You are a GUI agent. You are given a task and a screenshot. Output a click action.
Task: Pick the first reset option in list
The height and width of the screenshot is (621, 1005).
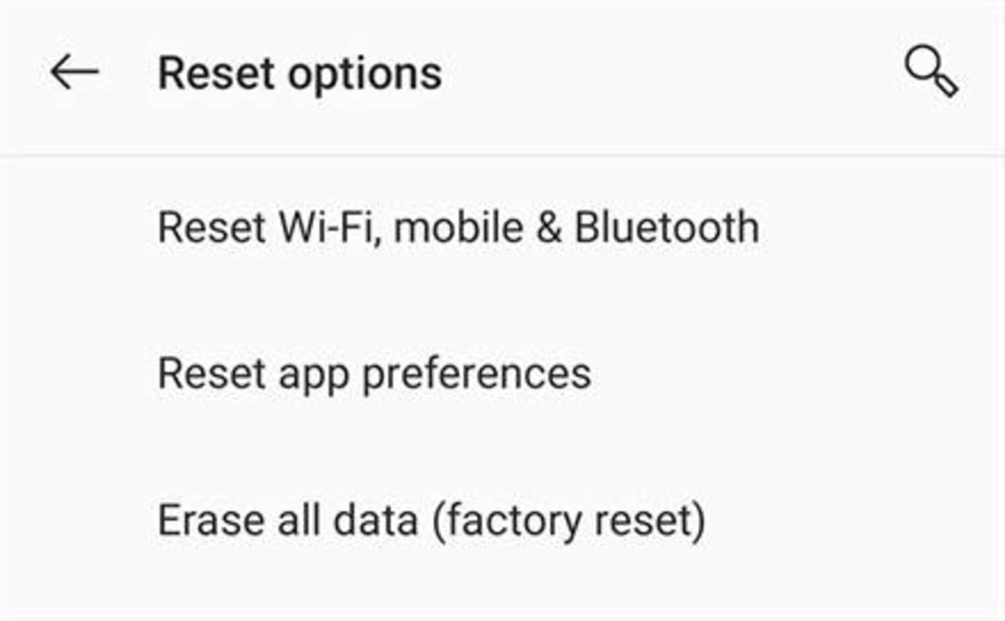pos(458,228)
